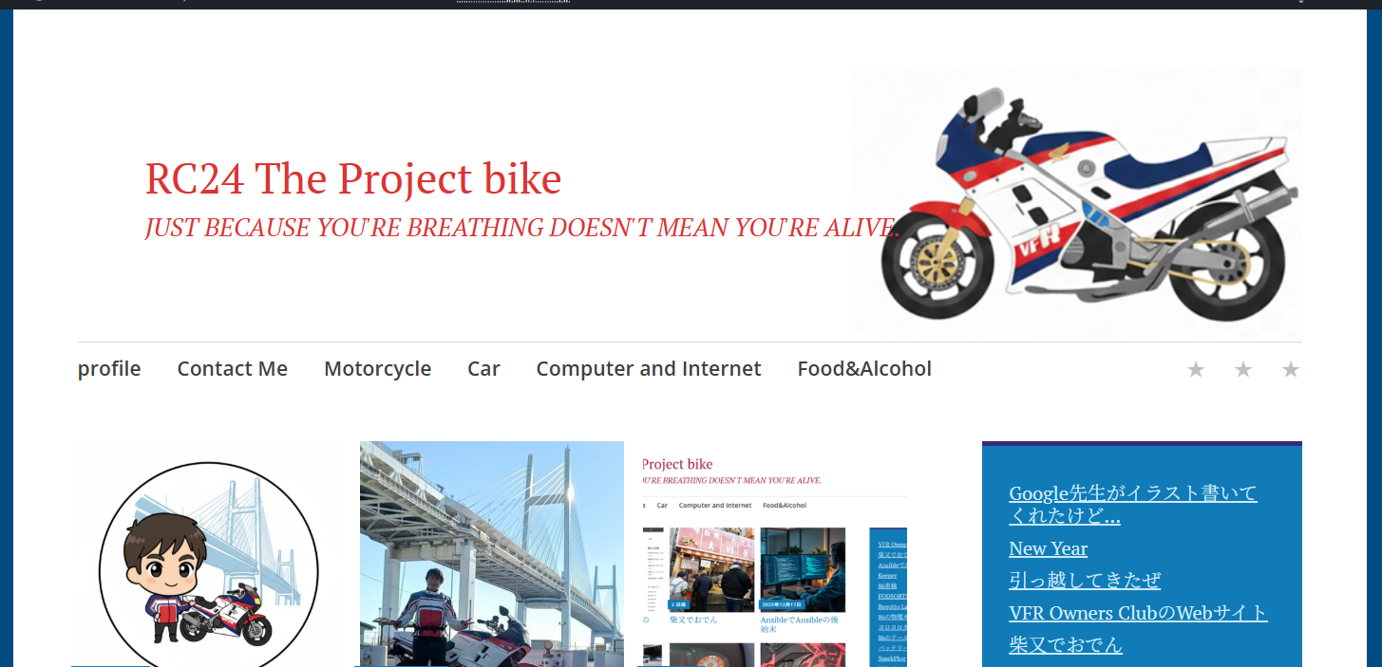Click the site tagline text
The height and width of the screenshot is (667, 1382).
pyautogui.click(x=522, y=228)
